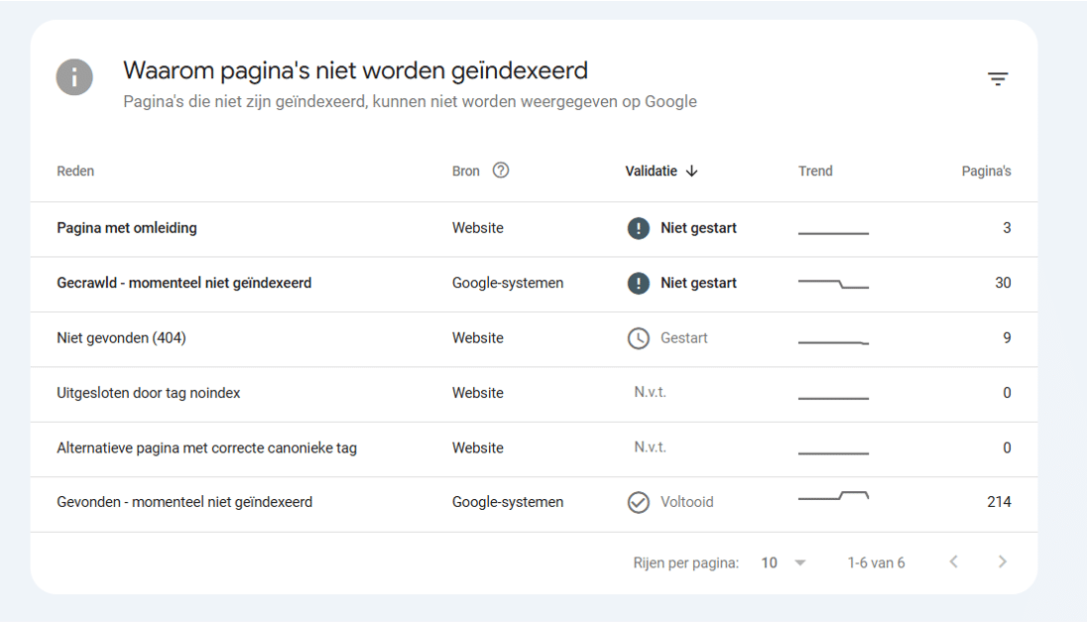Open the Pagina met omleiding row
Image resolution: width=1087 pixels, height=622 pixels.
pos(534,229)
